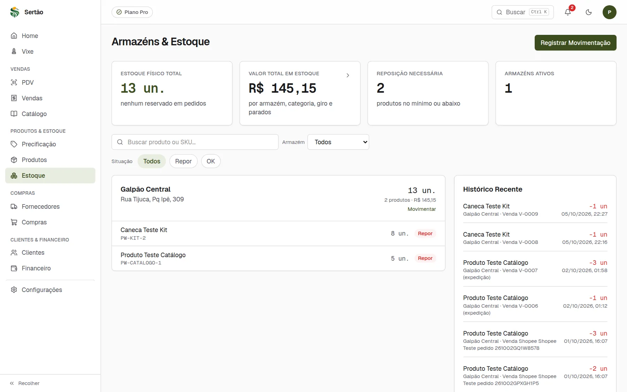Click the Galpão Central warehouse title
Viewport: 627px width, 392px height.
(146, 189)
